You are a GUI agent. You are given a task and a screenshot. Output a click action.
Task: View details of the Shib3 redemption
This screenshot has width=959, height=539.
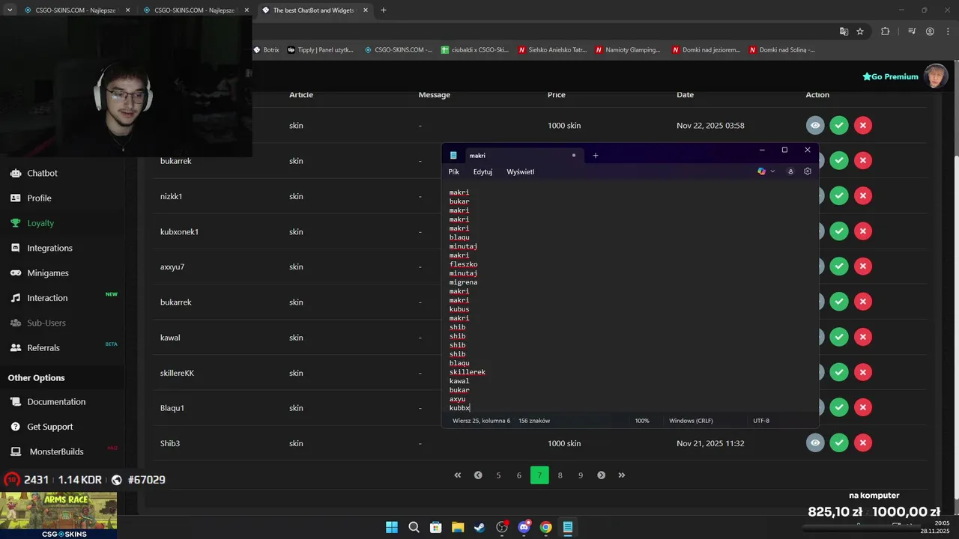(x=815, y=443)
